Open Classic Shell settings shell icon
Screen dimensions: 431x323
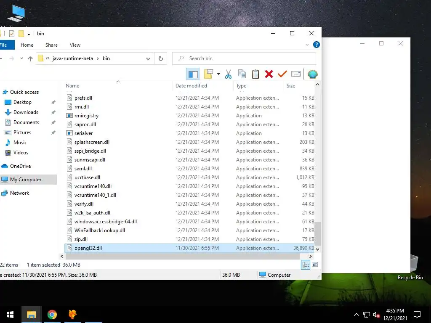[313, 74]
